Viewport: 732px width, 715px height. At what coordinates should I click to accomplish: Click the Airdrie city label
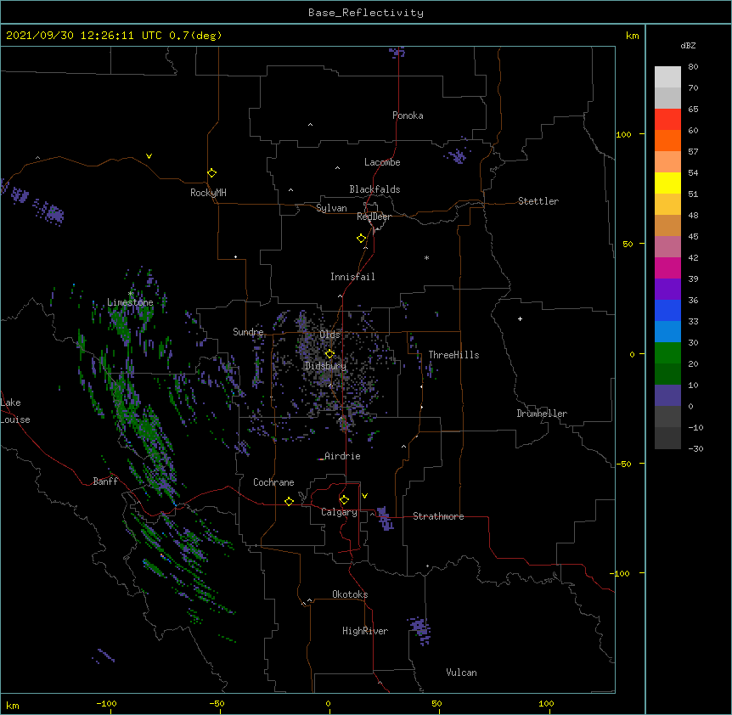342,456
